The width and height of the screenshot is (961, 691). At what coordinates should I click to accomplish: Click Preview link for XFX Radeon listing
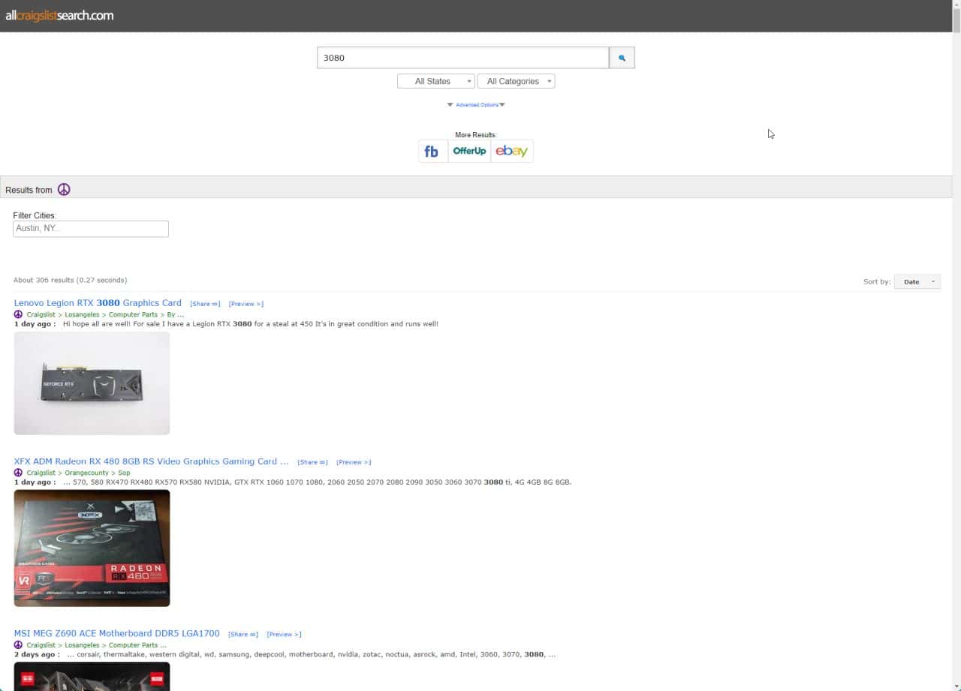coord(354,462)
